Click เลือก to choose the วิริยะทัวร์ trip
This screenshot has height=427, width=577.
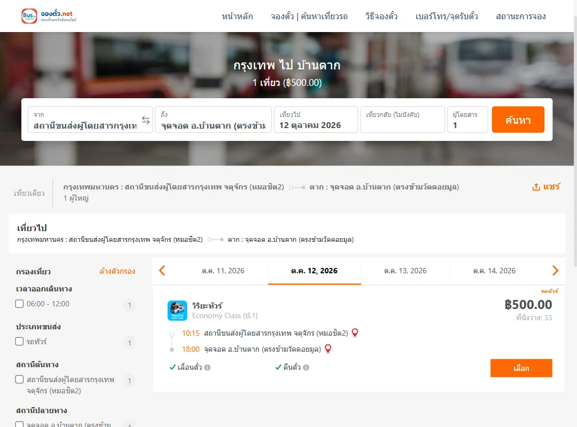521,368
